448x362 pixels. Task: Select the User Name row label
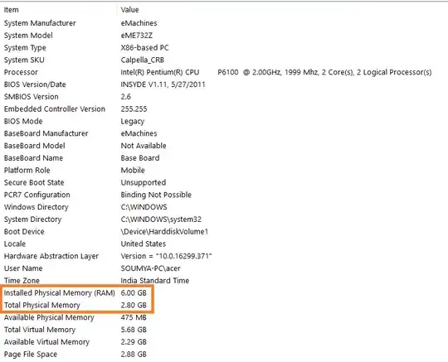click(x=23, y=268)
